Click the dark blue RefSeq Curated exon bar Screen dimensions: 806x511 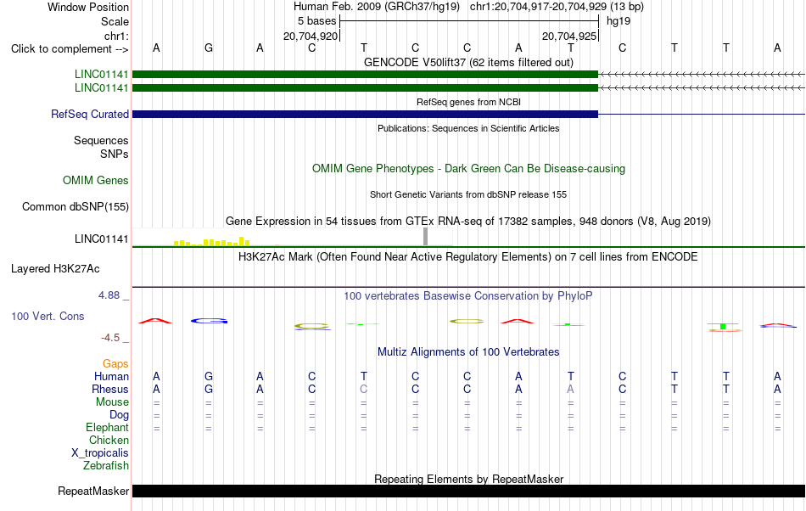(365, 114)
